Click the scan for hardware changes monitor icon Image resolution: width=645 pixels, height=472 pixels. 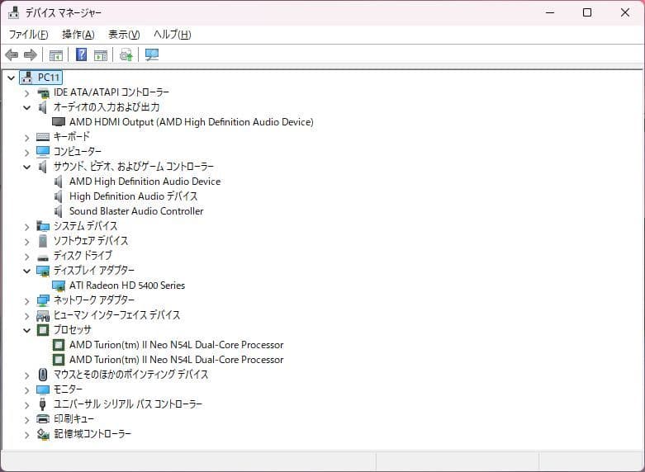[x=152, y=54]
